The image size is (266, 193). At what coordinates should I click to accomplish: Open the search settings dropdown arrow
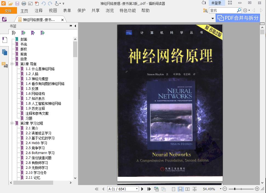249,10
